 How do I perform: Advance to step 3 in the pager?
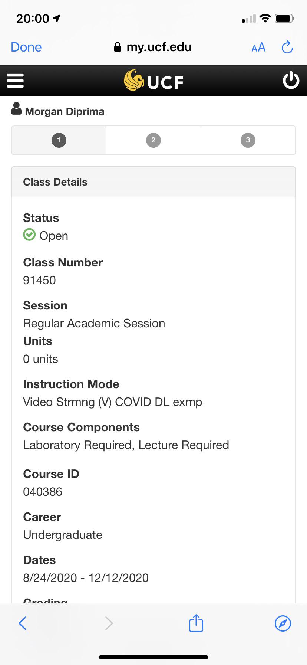248,140
